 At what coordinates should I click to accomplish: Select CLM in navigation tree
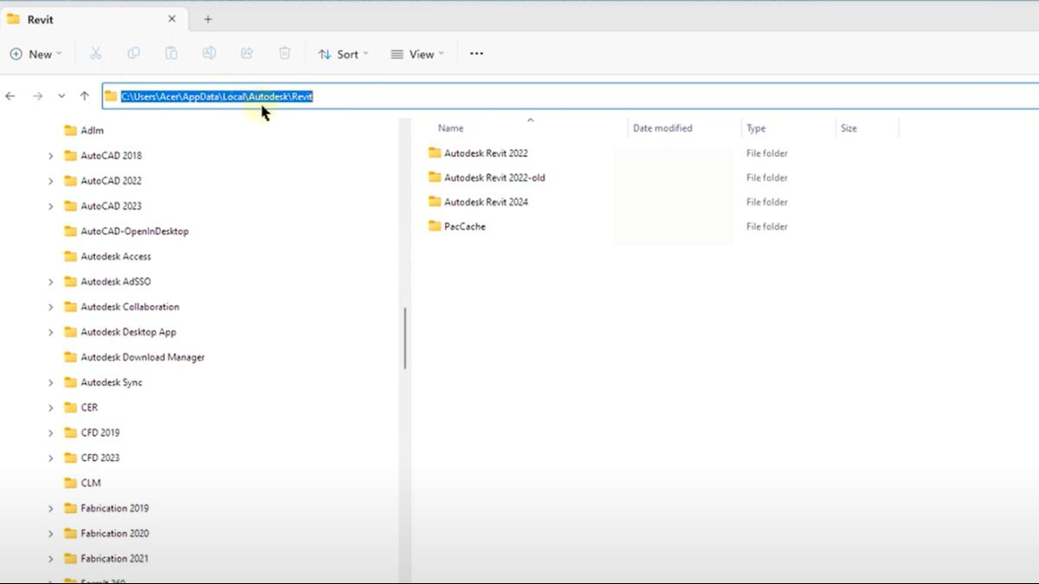[91, 483]
